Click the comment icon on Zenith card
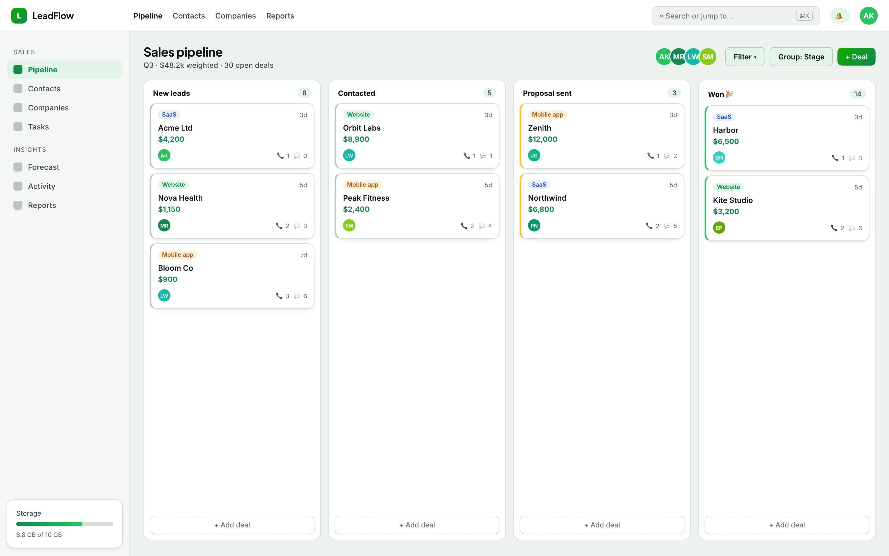This screenshot has width=889, height=556. (x=667, y=156)
